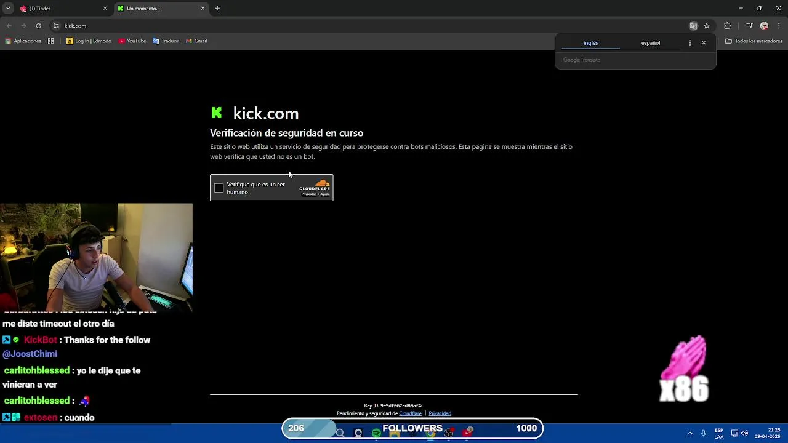This screenshot has height=443, width=788.
Task: Open 'Log In | Edmodo' bookmark
Action: coord(89,41)
